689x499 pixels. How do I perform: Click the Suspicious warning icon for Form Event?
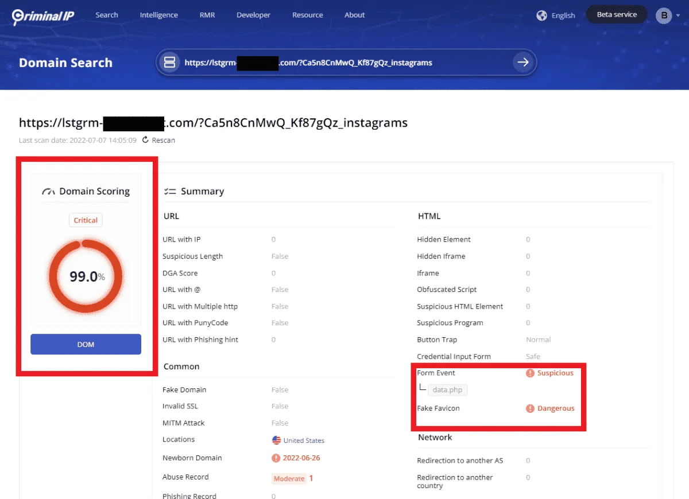pyautogui.click(x=530, y=373)
